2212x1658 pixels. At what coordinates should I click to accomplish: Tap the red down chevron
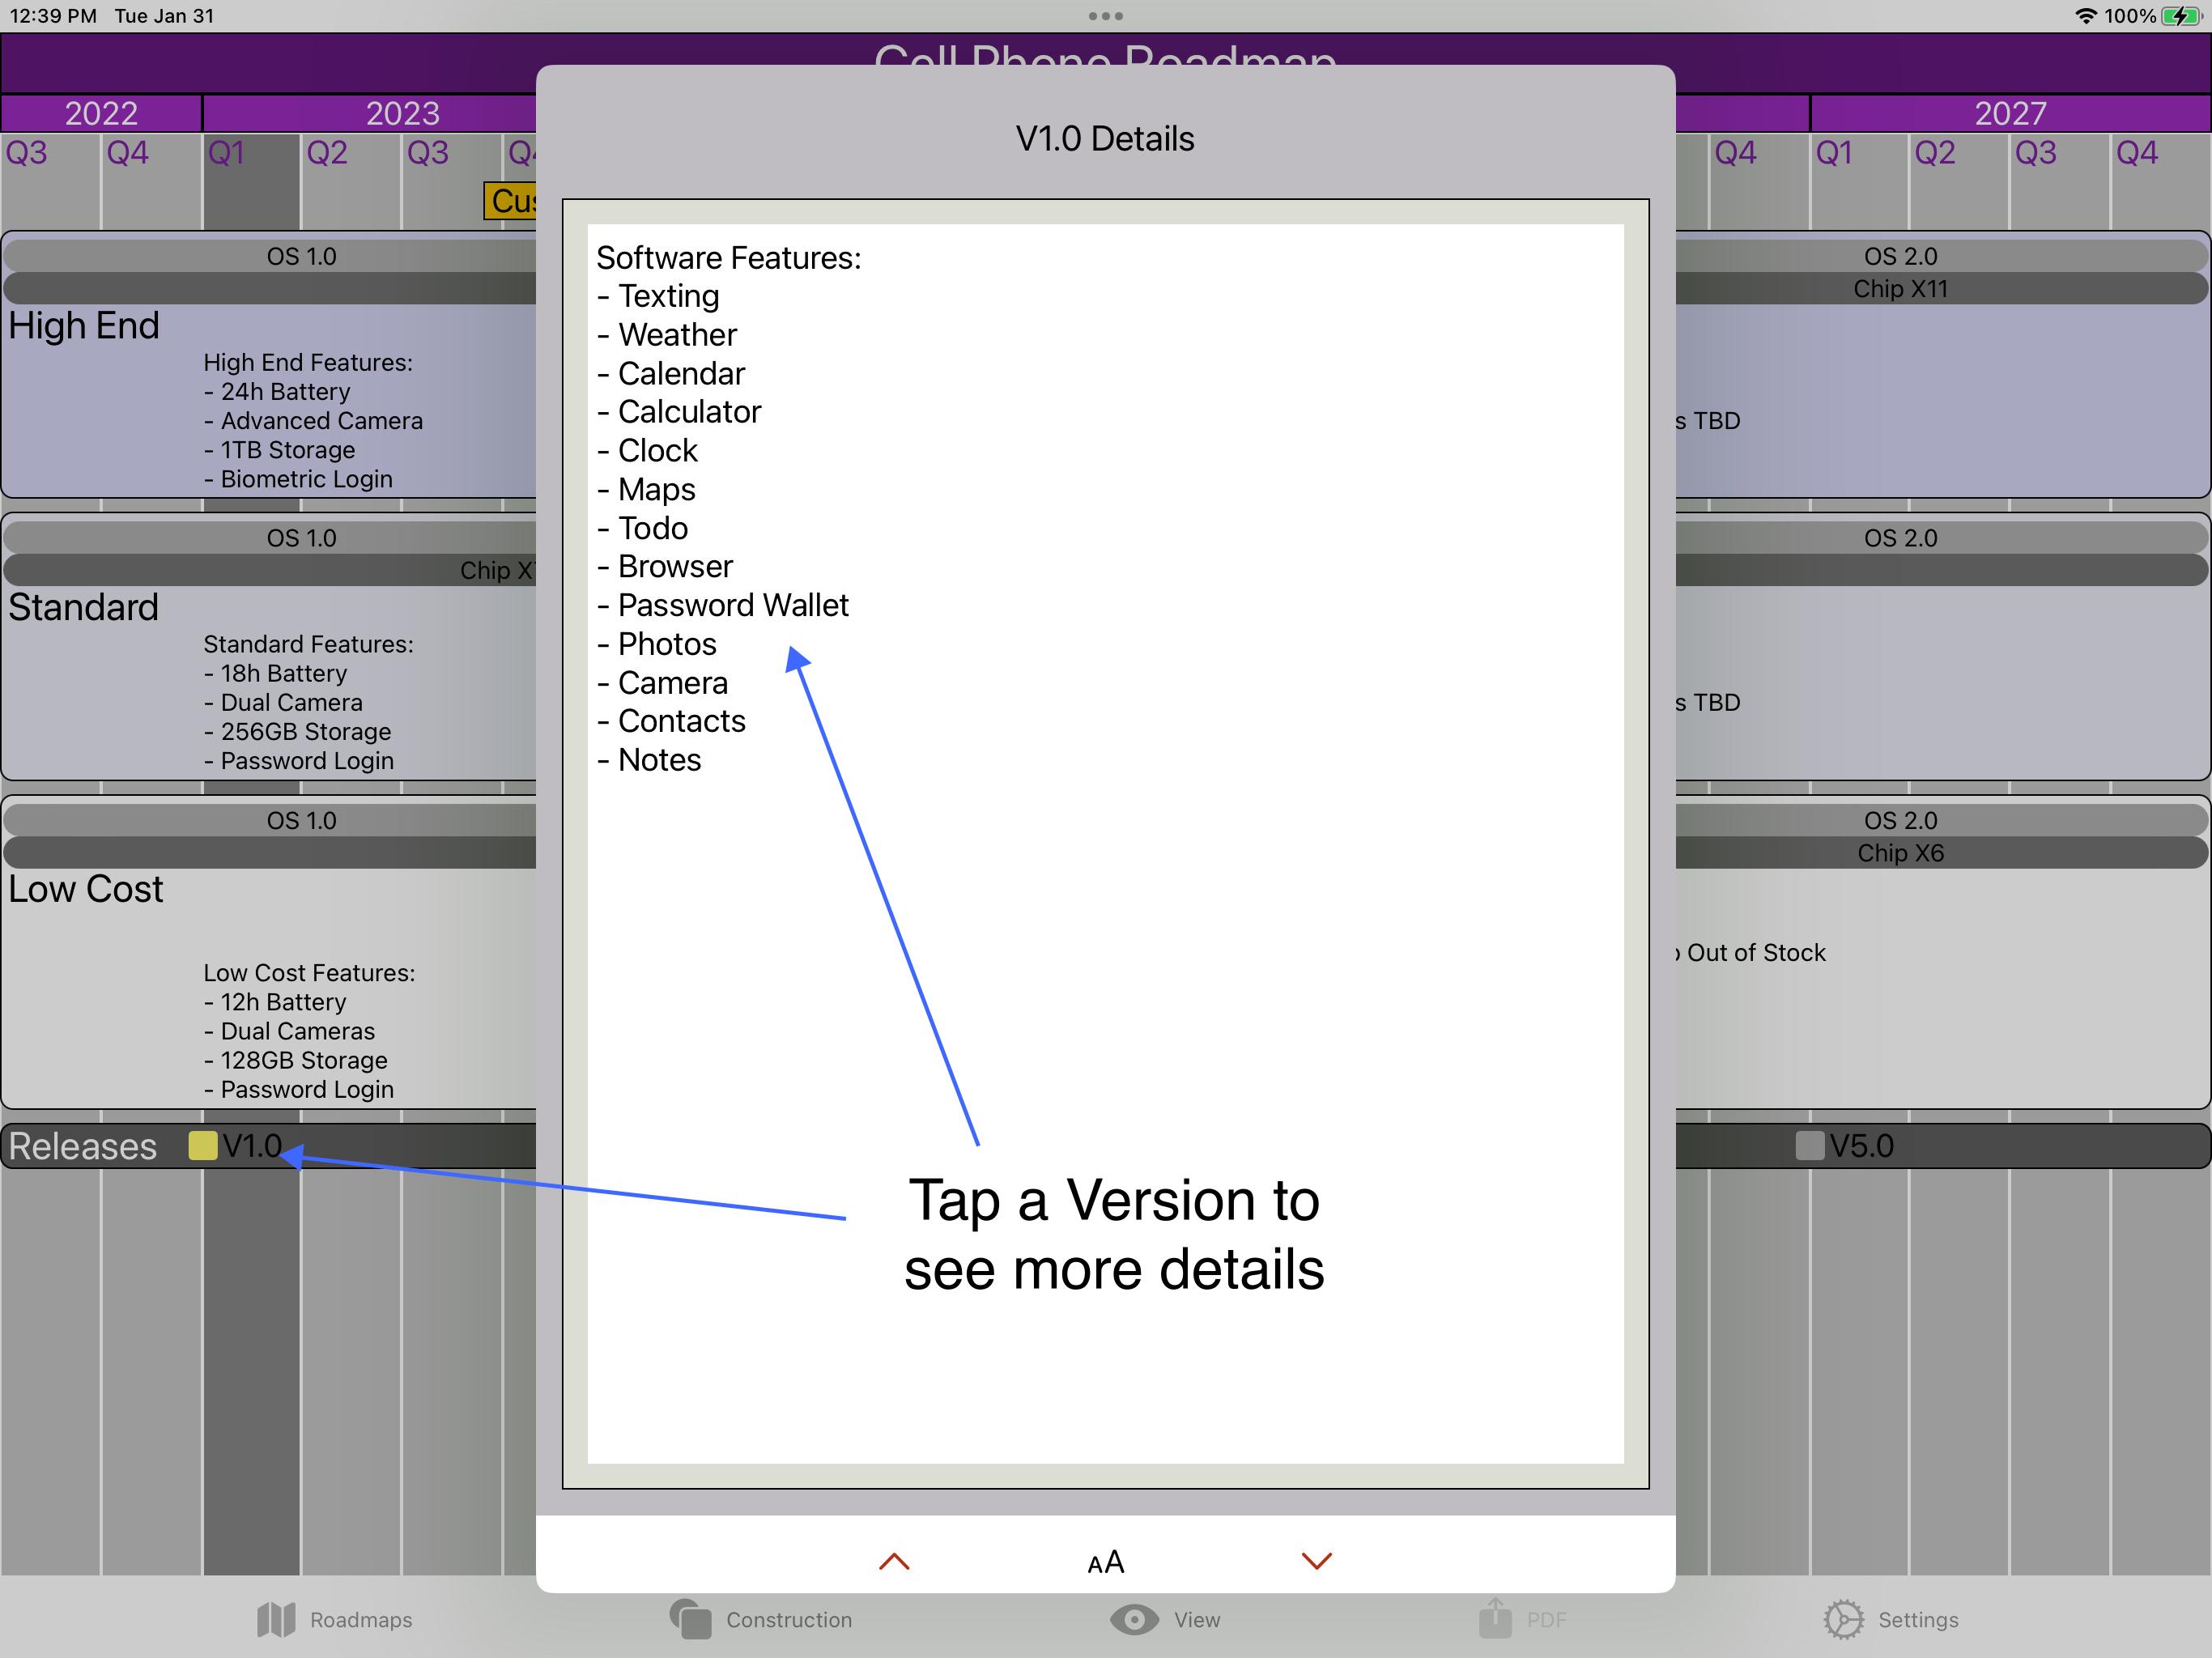[1317, 1561]
